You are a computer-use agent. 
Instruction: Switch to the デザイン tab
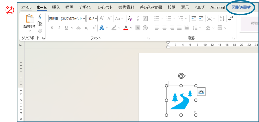click(x=85, y=7)
